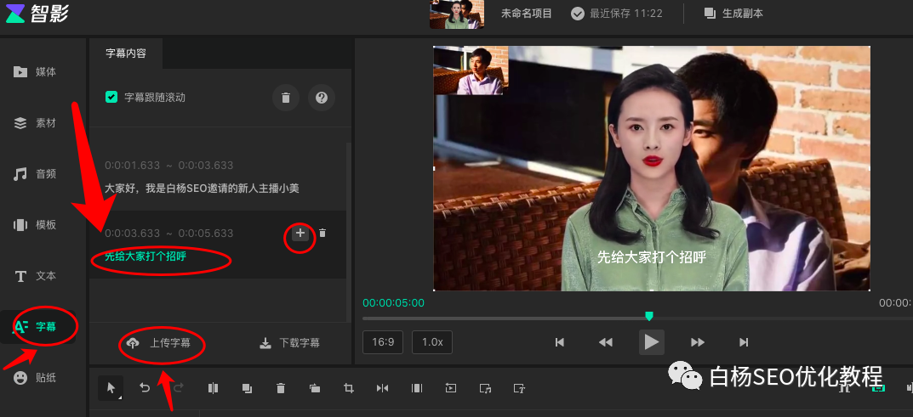Open the 贴纸 stickers panel
913x417 pixels.
(36, 378)
